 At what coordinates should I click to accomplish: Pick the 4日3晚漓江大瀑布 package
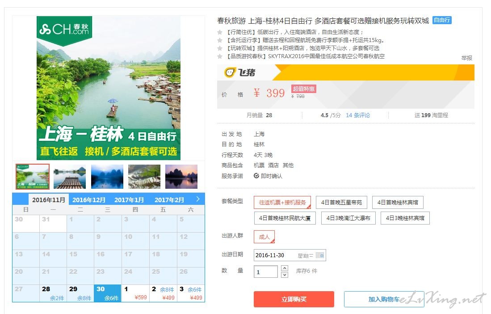[x=348, y=218]
